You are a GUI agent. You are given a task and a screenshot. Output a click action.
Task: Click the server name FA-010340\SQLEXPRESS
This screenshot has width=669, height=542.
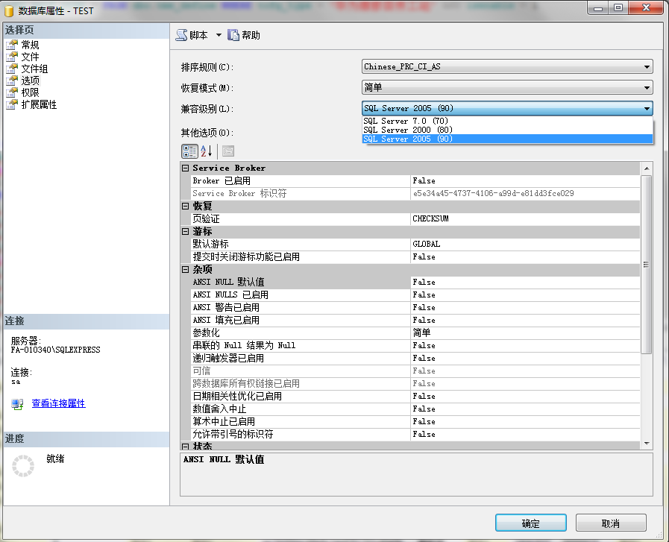click(55, 350)
